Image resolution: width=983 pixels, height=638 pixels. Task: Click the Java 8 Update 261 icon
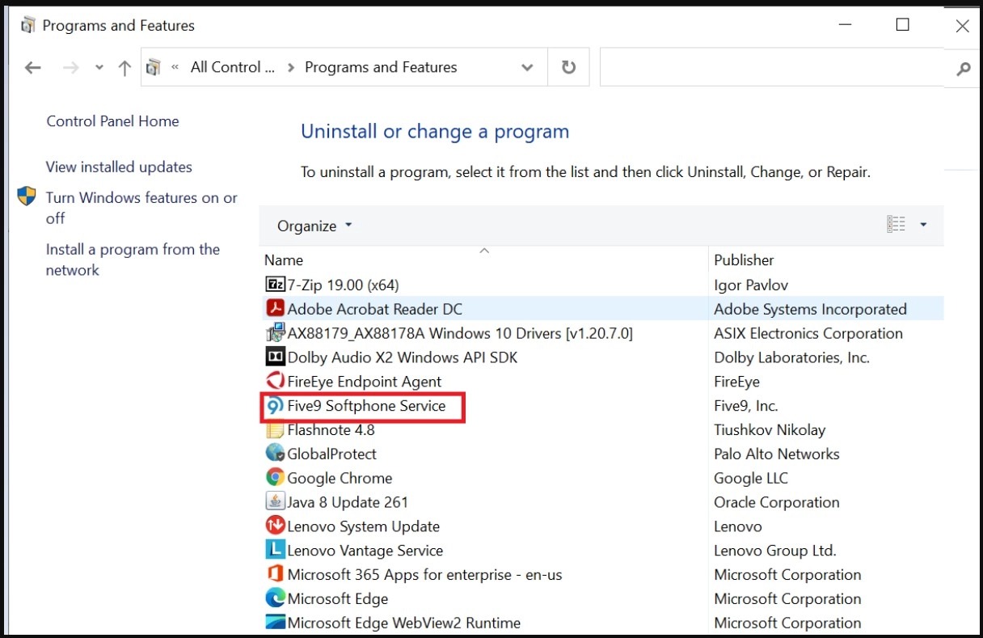click(x=275, y=502)
